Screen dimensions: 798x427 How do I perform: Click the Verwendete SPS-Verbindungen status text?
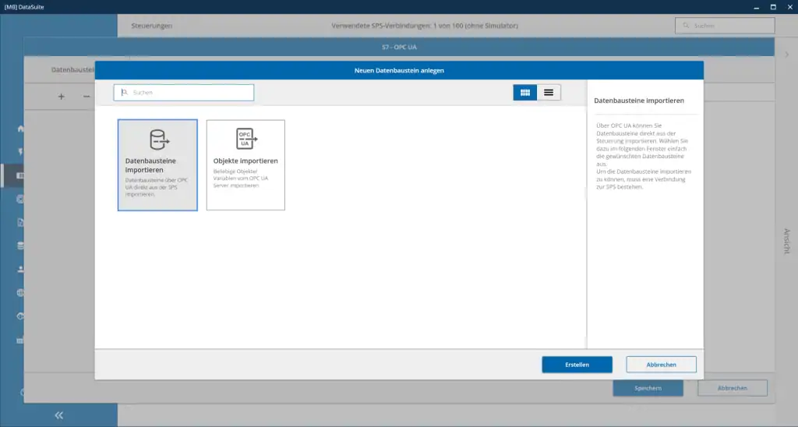[425, 26]
